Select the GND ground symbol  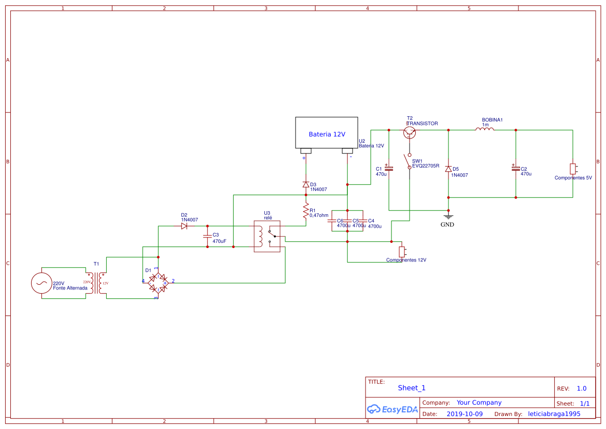pos(448,216)
